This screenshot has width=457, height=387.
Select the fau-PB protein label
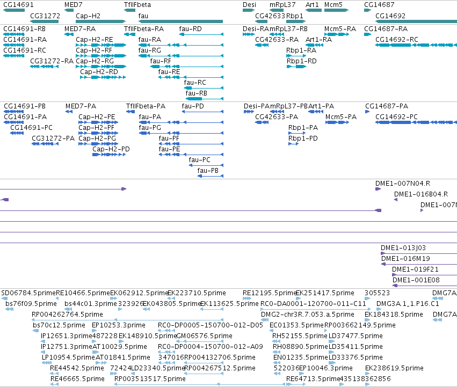[x=208, y=171]
